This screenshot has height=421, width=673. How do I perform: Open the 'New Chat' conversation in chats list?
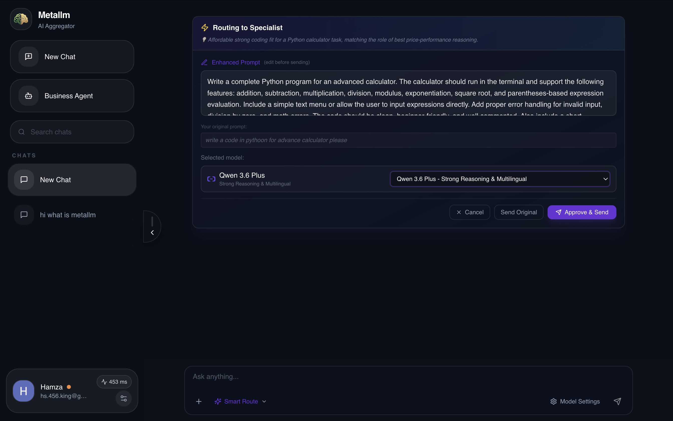[72, 180]
